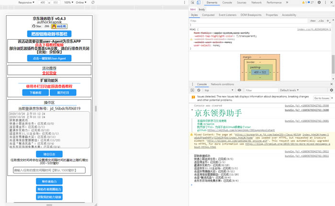Viewport: 335px width, 206px height.
Task: Close the DevTools drawer
Action: [332, 84]
